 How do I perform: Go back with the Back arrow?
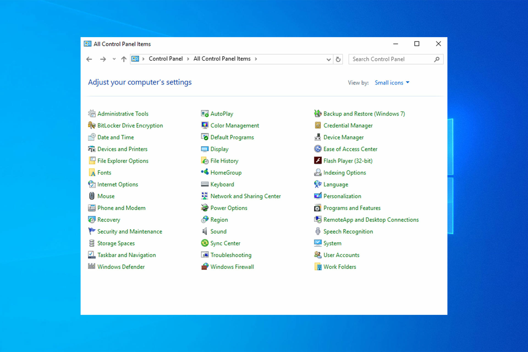point(89,59)
